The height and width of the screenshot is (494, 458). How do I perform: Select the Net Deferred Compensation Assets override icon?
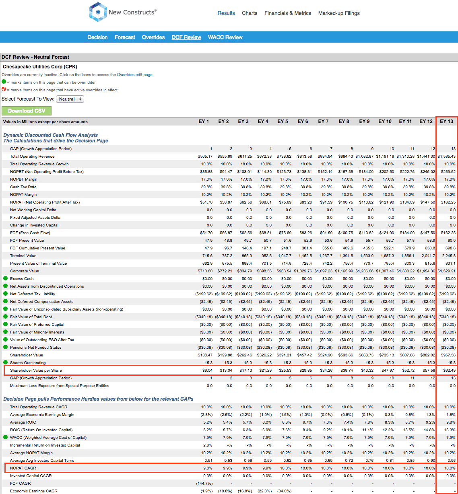pos(6,301)
